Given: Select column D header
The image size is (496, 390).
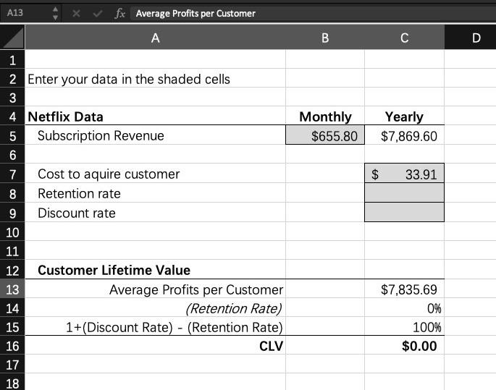Looking at the screenshot, I should click(471, 38).
